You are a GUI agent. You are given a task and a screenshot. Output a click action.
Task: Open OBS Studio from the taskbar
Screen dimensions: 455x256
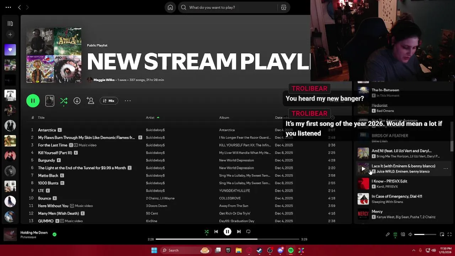click(x=270, y=250)
